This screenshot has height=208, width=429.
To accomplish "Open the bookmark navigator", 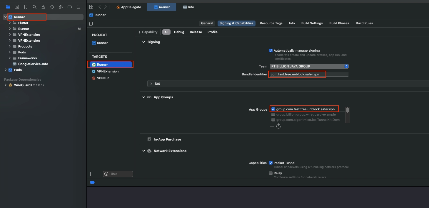I will 26,7.
